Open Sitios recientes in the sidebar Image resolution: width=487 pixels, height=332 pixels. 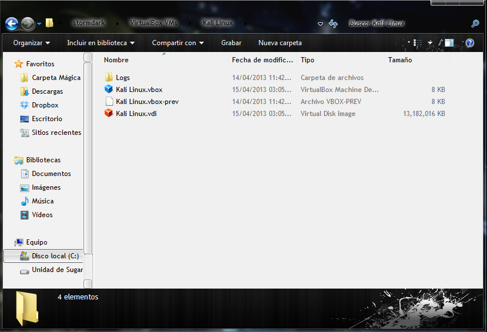(57, 133)
